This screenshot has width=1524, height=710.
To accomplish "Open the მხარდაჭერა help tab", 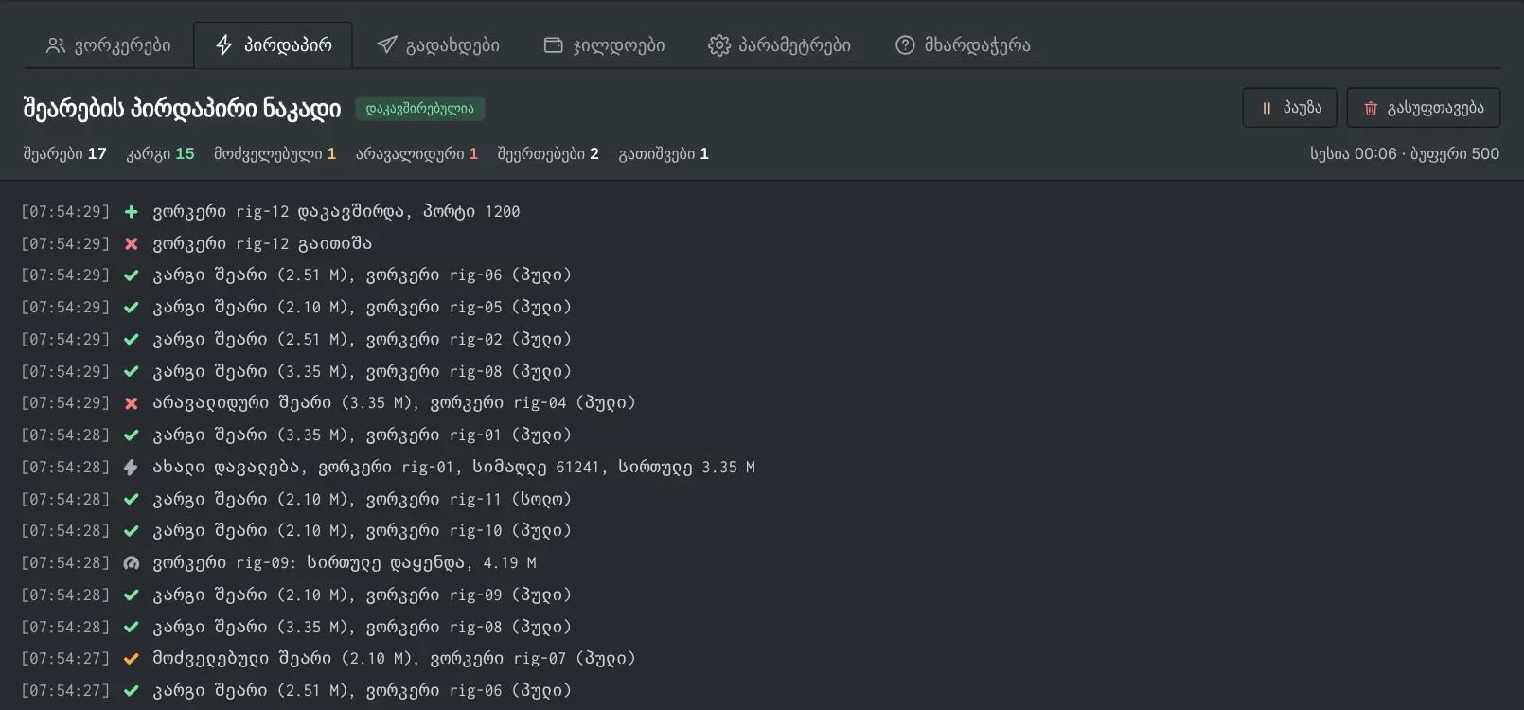I will (963, 45).
